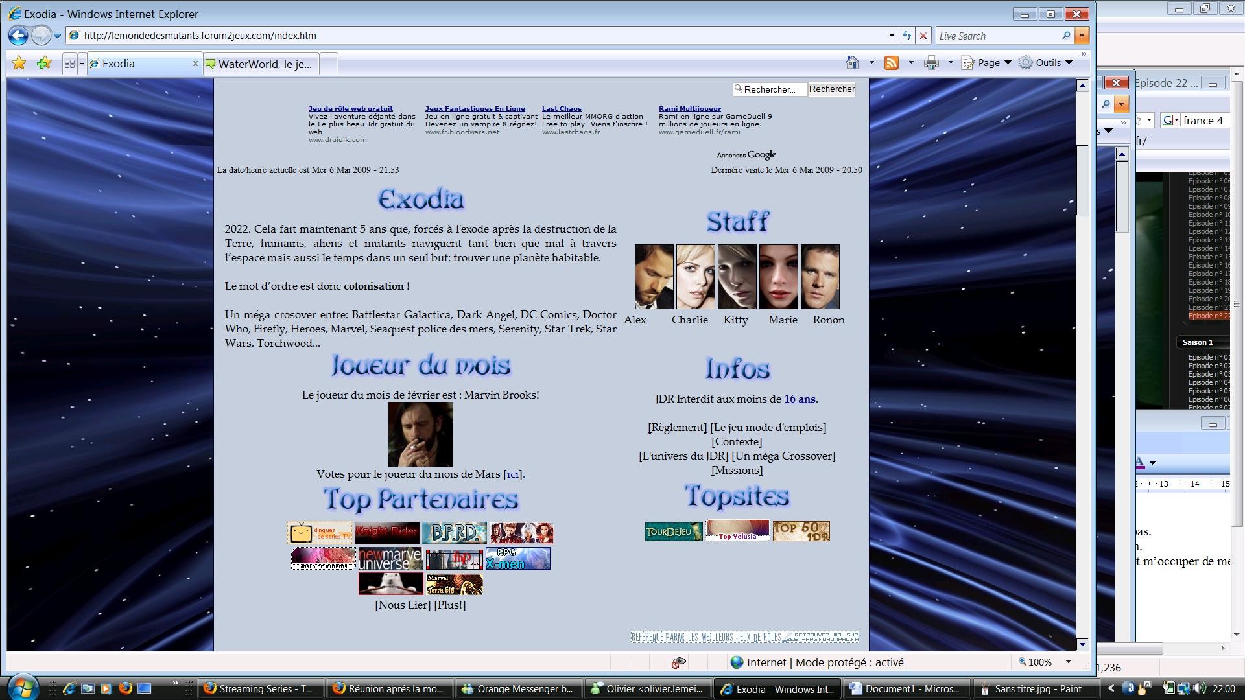Launch Internet Explorer from Quick Launch

[69, 688]
